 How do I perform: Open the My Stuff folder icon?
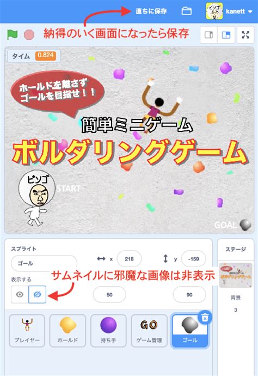point(186,11)
